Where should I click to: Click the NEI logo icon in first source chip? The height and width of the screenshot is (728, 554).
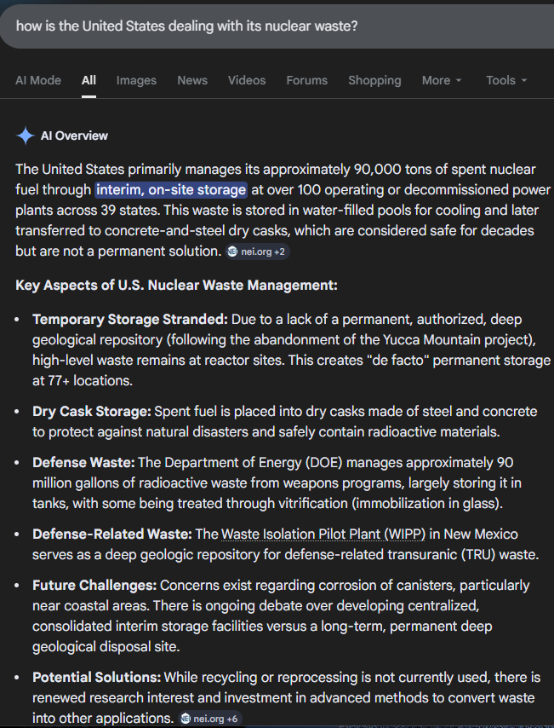(x=232, y=251)
